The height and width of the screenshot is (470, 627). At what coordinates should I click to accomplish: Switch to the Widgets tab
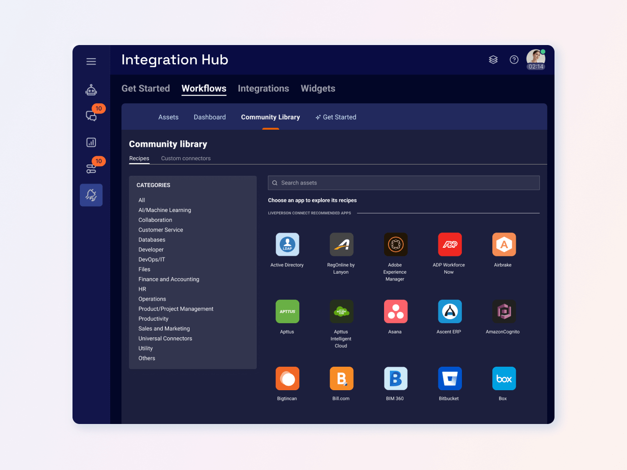pyautogui.click(x=318, y=89)
